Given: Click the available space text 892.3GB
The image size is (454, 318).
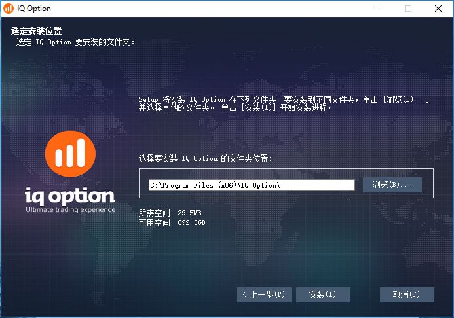Looking at the screenshot, I should (x=191, y=222).
